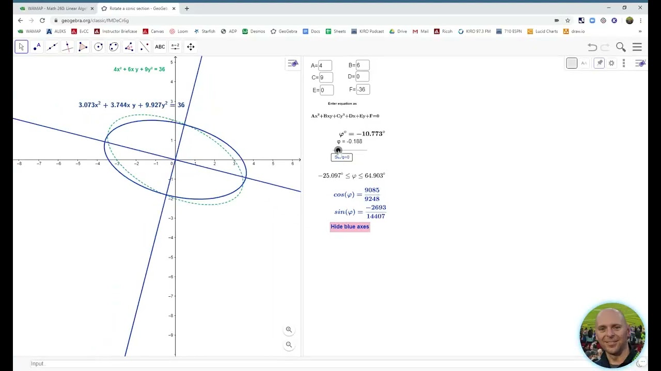Select the Point tool
Screen dimensions: 661x371
click(x=37, y=47)
